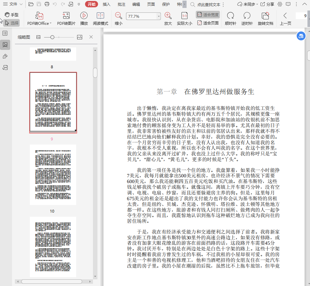The width and height of the screenshot is (310, 286).
Task: Click the page number field showing 9
Action: click(301, 16)
